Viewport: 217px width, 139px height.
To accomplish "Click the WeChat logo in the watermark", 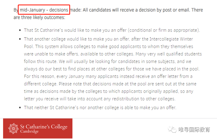I will (174, 129).
